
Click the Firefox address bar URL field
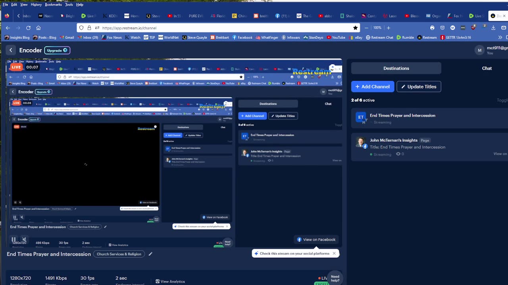point(218,28)
